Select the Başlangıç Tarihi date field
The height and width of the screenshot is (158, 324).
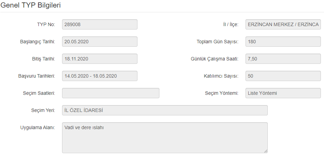[x=99, y=42]
